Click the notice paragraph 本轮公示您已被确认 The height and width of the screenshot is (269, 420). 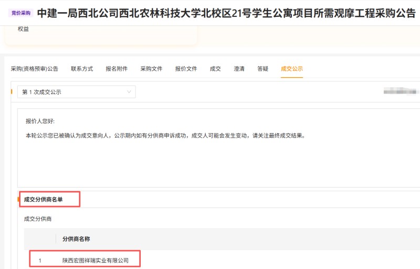click(165, 136)
